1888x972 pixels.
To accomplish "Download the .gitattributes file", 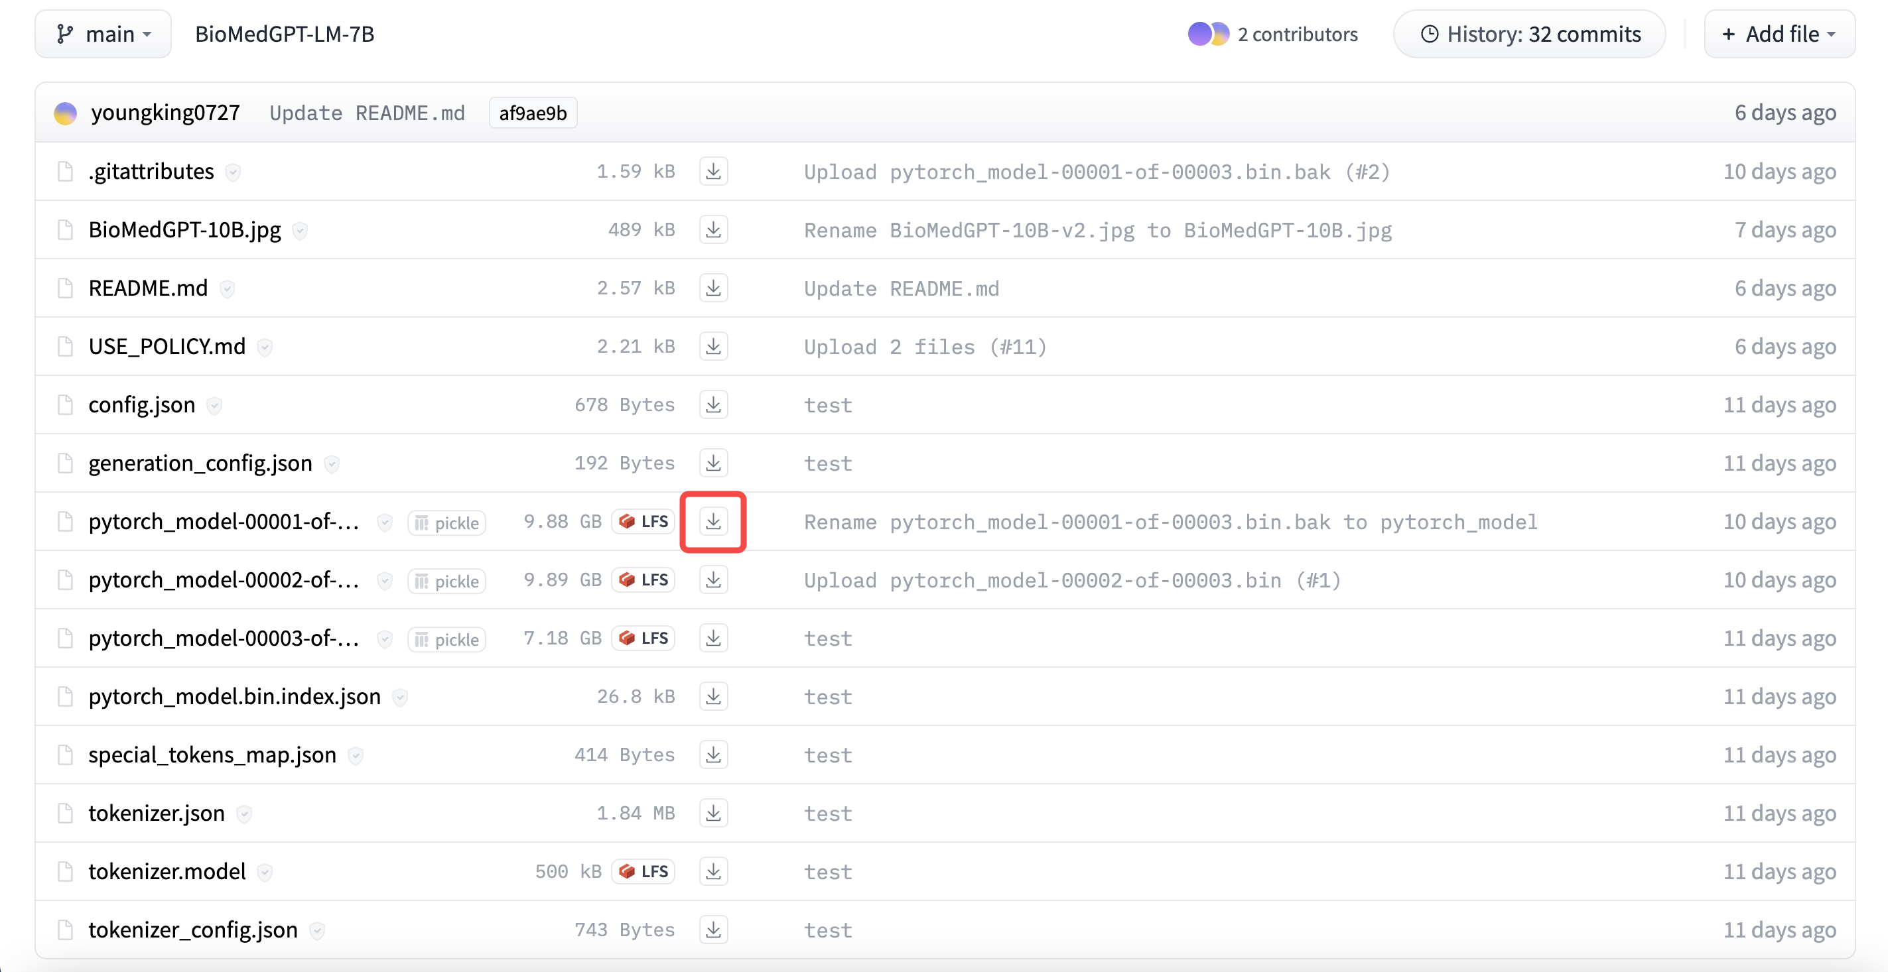I will pos(713,172).
